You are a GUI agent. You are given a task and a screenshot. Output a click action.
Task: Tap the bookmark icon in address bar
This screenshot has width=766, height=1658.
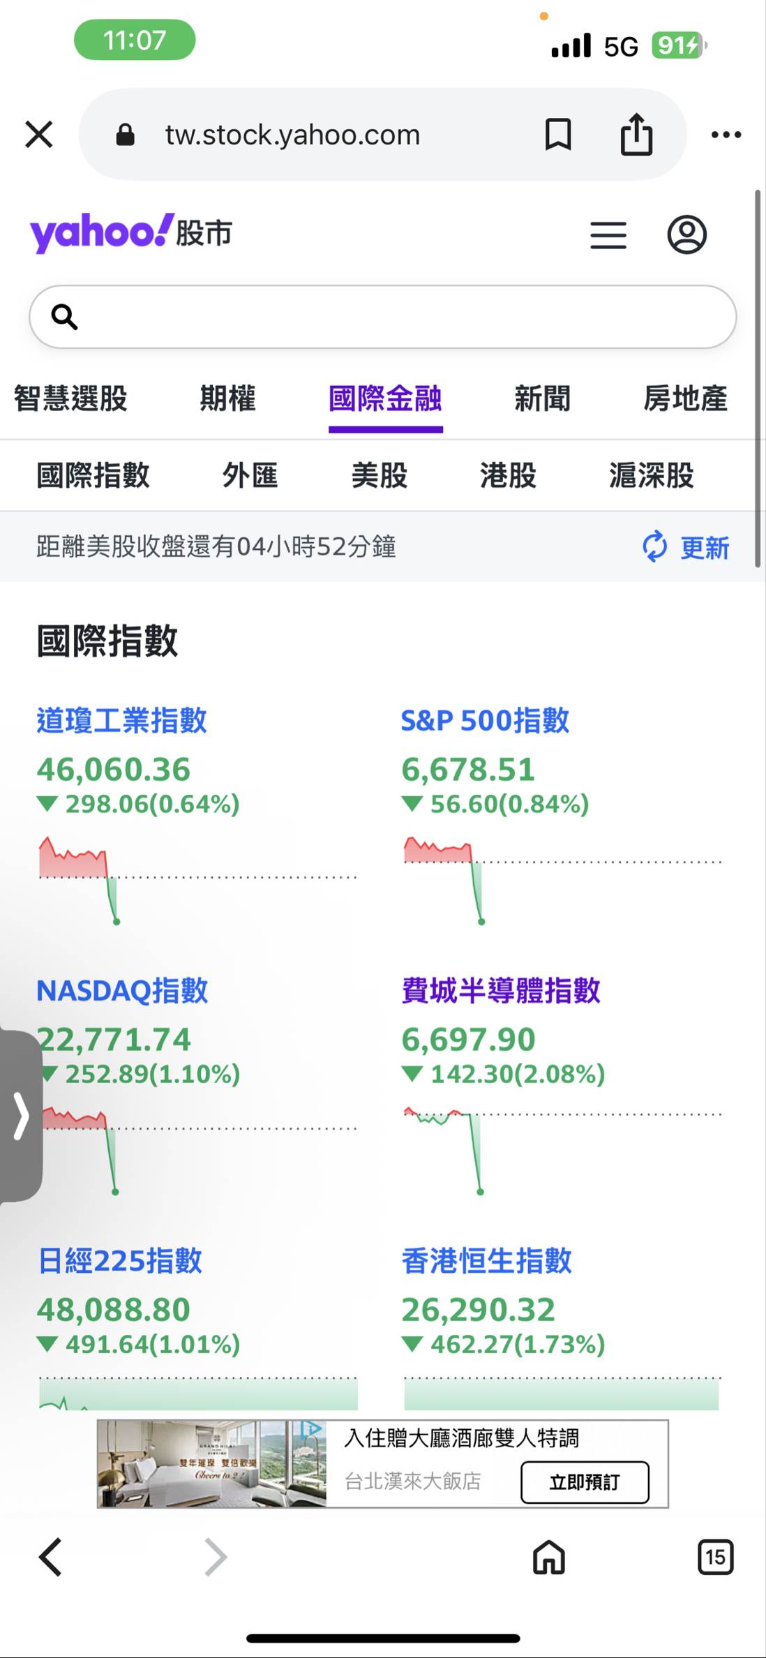557,134
